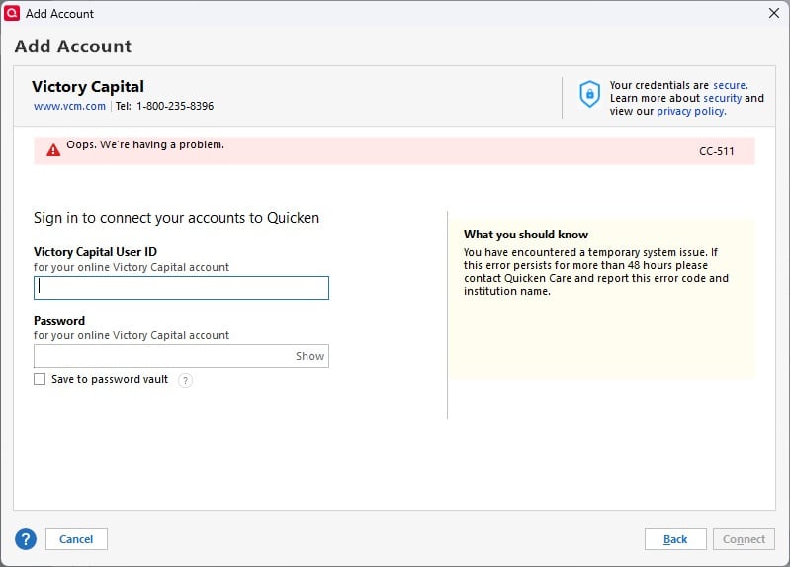Click the Quicken logo in title bar
This screenshot has height=567, width=790.
coord(13,13)
